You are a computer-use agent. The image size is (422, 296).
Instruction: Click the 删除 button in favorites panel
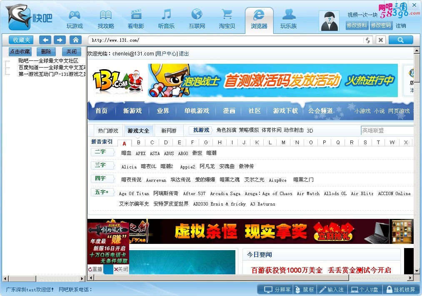pos(46,51)
